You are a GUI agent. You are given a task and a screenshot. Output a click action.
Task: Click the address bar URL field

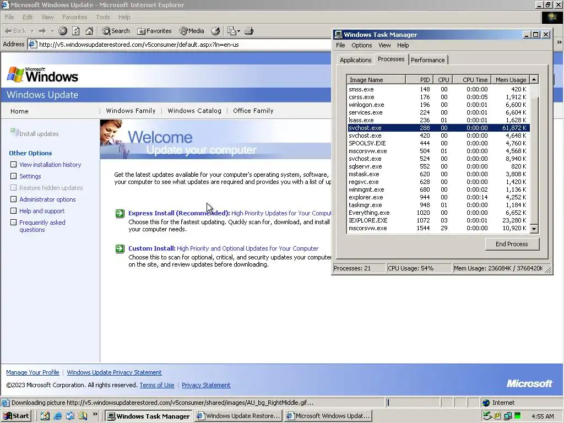[x=180, y=45]
